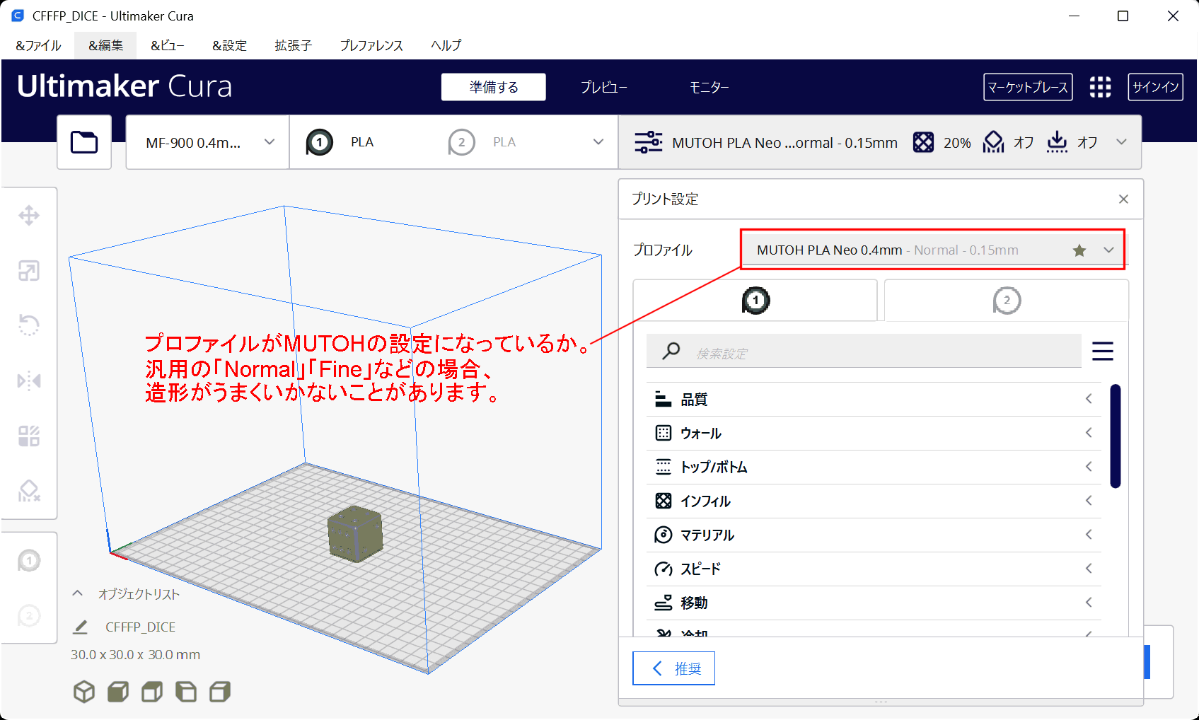Viewport: 1199px width, 720px height.
Task: Open the application switcher grid icon
Action: (1100, 87)
